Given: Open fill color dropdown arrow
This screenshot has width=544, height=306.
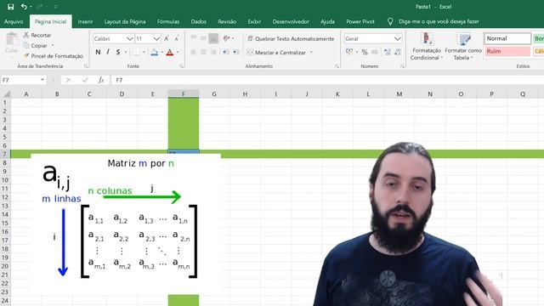Looking at the screenshot, I should (x=162, y=52).
